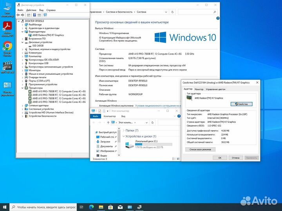Select the SSD 240GB disk entry

pyautogui.click(x=38, y=46)
